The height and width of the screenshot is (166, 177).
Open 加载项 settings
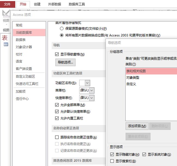tap(29, 91)
